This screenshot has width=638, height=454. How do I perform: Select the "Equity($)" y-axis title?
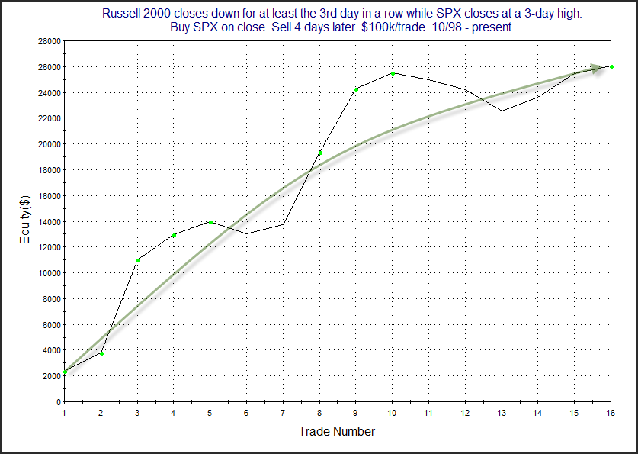coord(25,220)
